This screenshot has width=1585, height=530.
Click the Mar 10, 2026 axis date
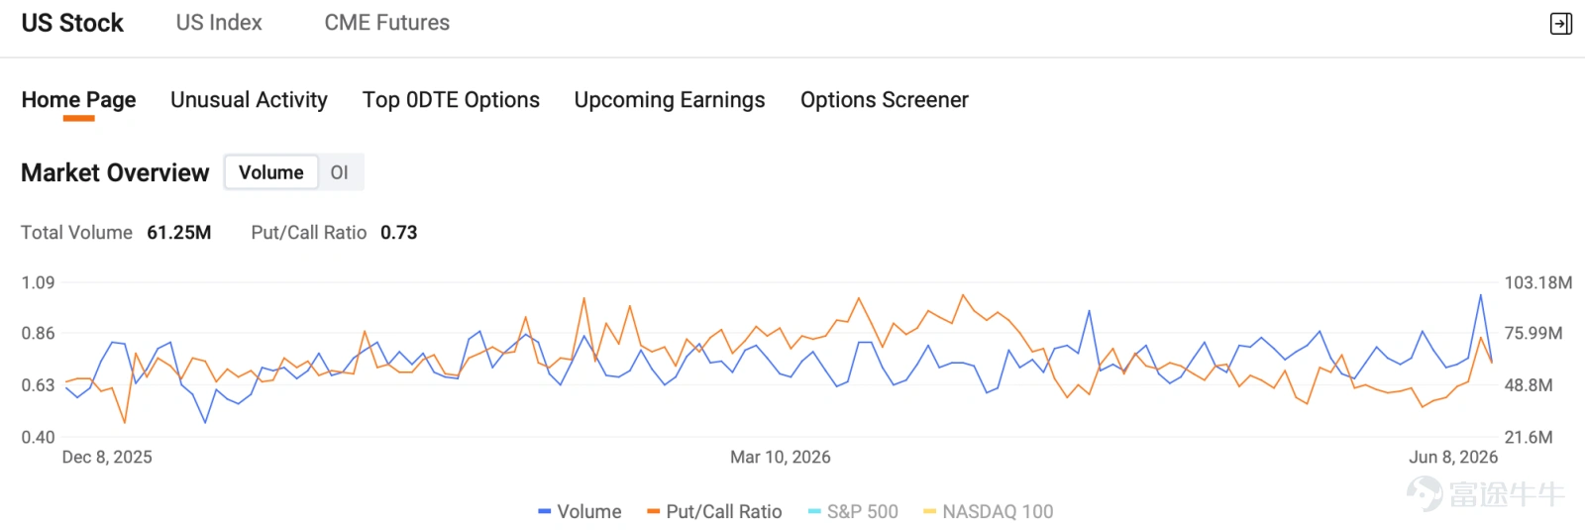pyautogui.click(x=781, y=457)
